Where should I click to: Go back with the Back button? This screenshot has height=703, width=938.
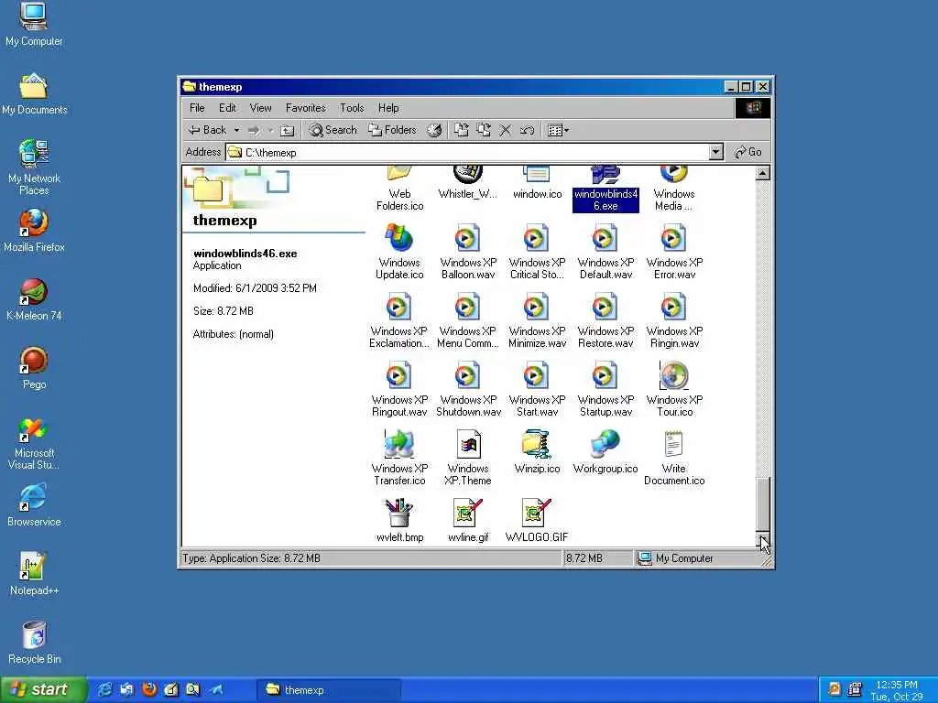coord(208,130)
